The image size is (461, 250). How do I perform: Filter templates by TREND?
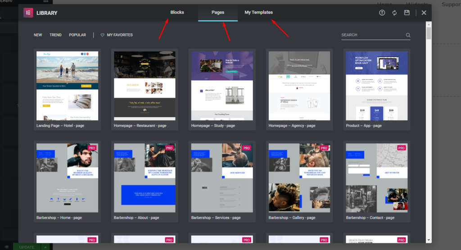tap(55, 35)
